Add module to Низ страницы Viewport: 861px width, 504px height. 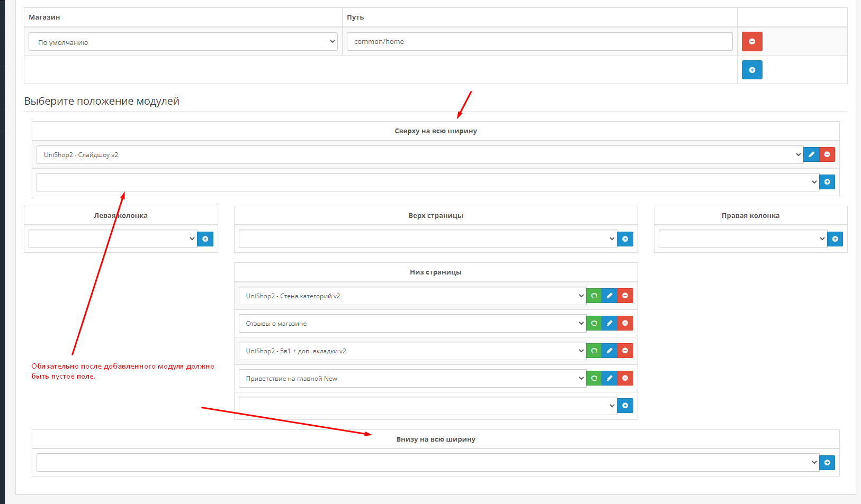point(625,406)
